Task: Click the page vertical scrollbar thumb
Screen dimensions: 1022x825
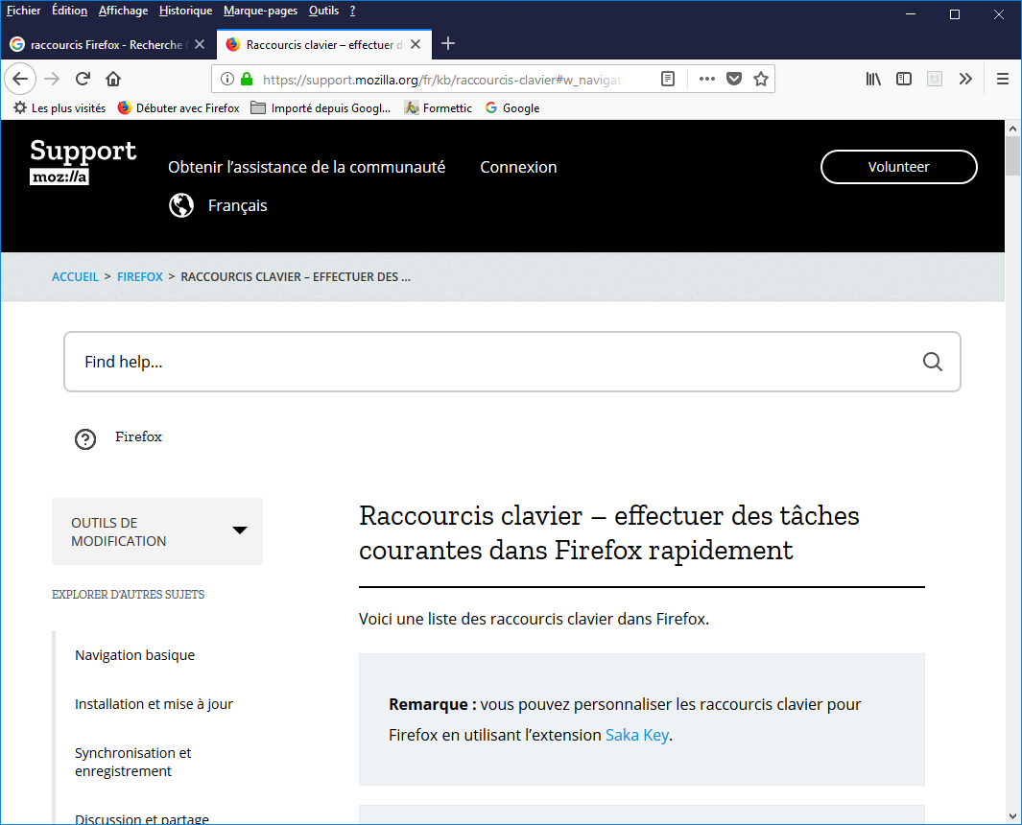Action: (x=1012, y=156)
